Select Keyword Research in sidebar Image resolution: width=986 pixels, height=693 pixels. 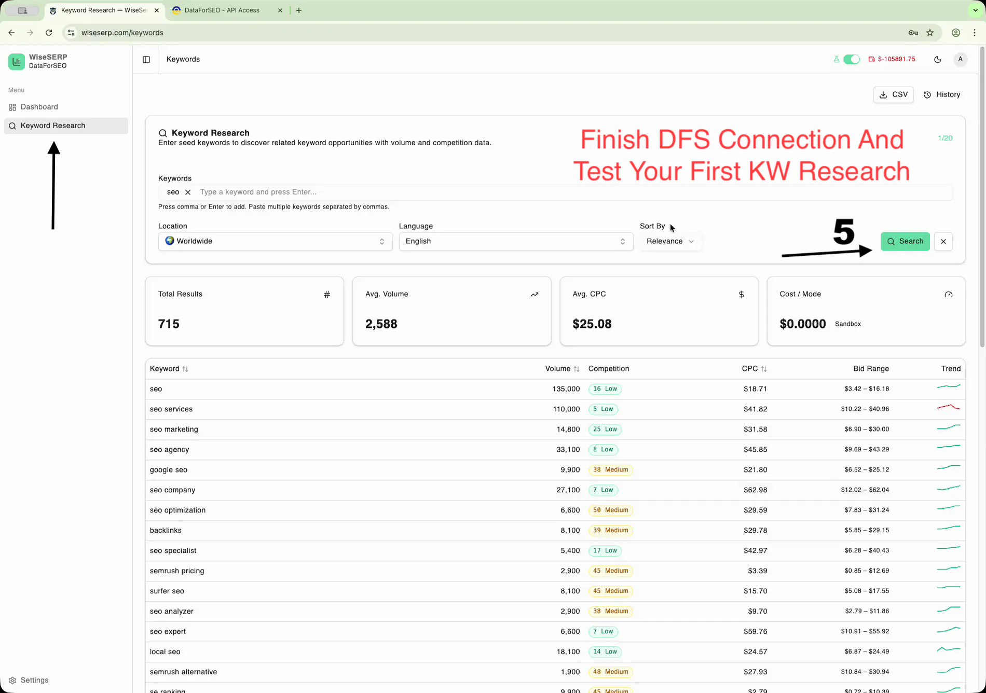66,126
